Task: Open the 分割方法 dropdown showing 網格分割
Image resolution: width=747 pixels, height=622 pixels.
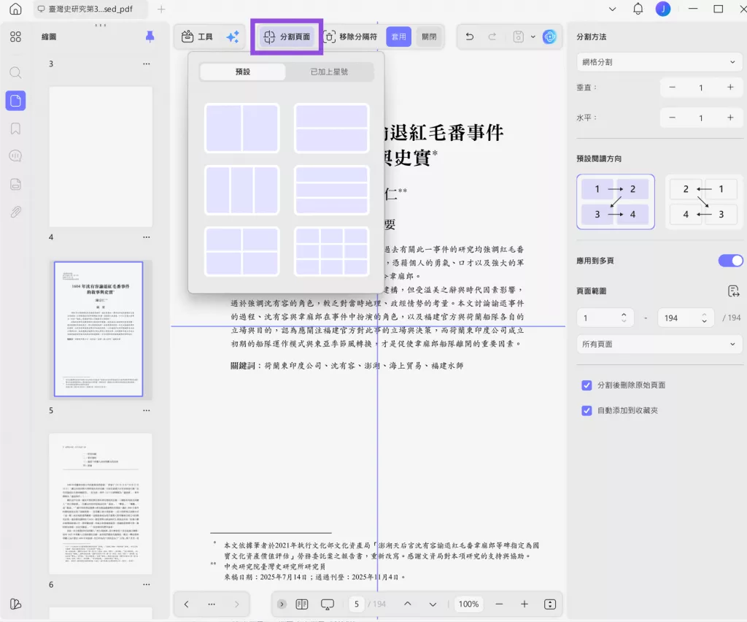Action: coord(659,62)
